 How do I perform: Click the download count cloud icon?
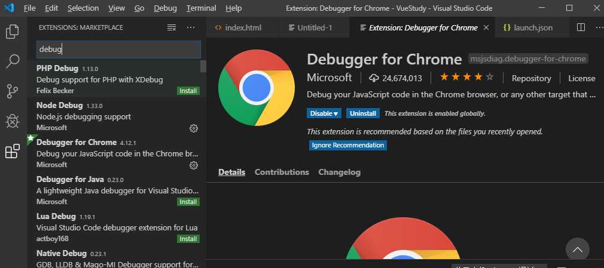(374, 78)
